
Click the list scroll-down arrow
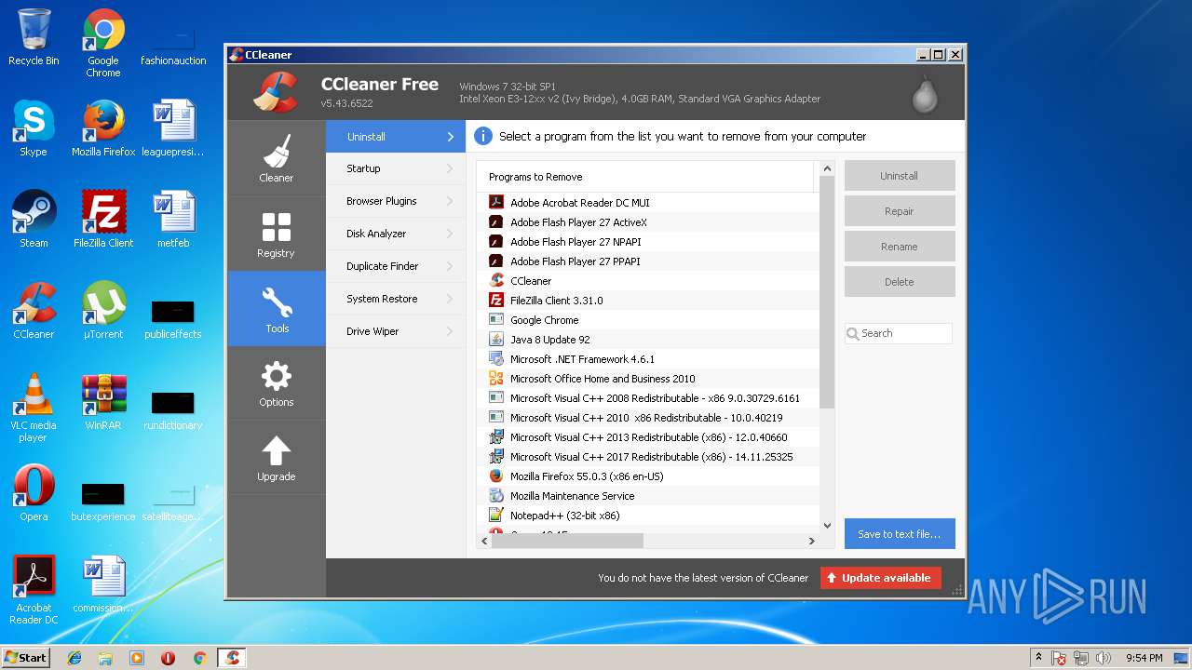point(827,526)
